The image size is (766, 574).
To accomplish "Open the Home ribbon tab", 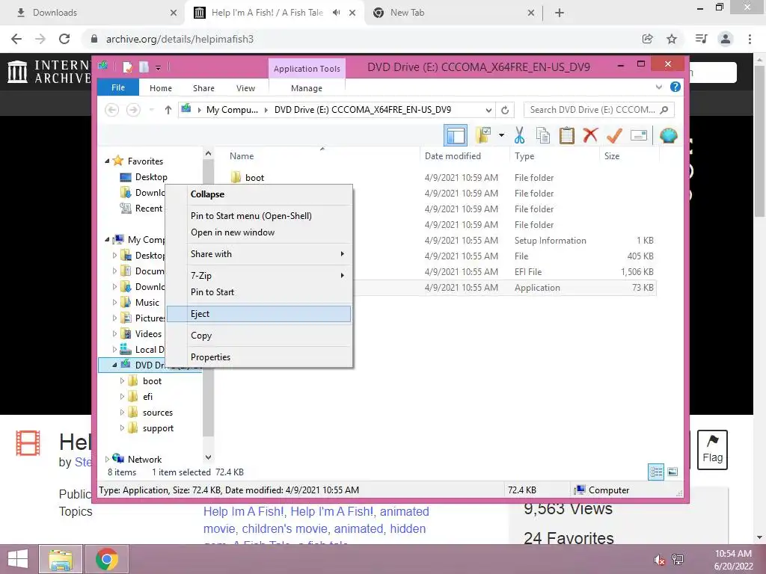I will click(161, 88).
